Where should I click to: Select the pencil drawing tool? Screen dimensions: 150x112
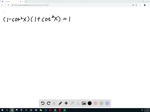click(x=60, y=103)
